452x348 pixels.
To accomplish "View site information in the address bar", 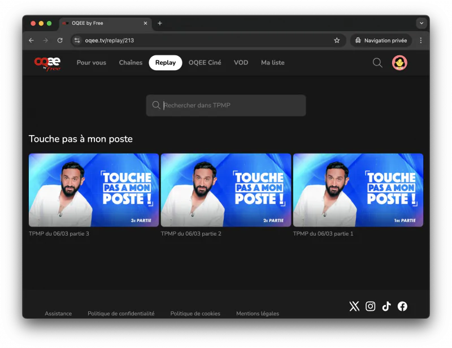I will (x=77, y=41).
